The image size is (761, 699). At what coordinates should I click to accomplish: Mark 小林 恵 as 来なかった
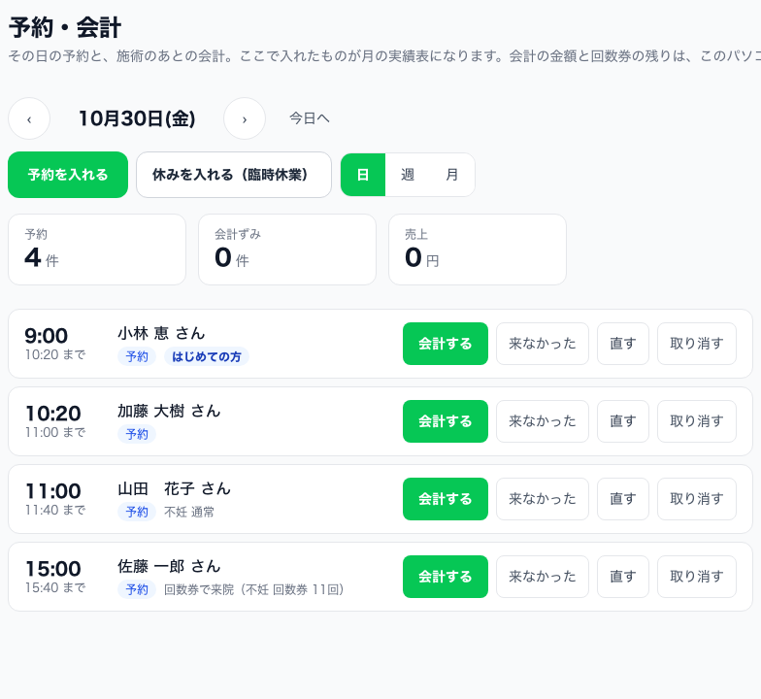(543, 344)
